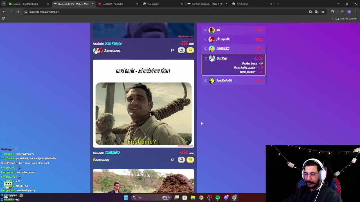This screenshot has width=360, height=202.
Task: Open Discord from taskbar
Action: click(x=226, y=198)
